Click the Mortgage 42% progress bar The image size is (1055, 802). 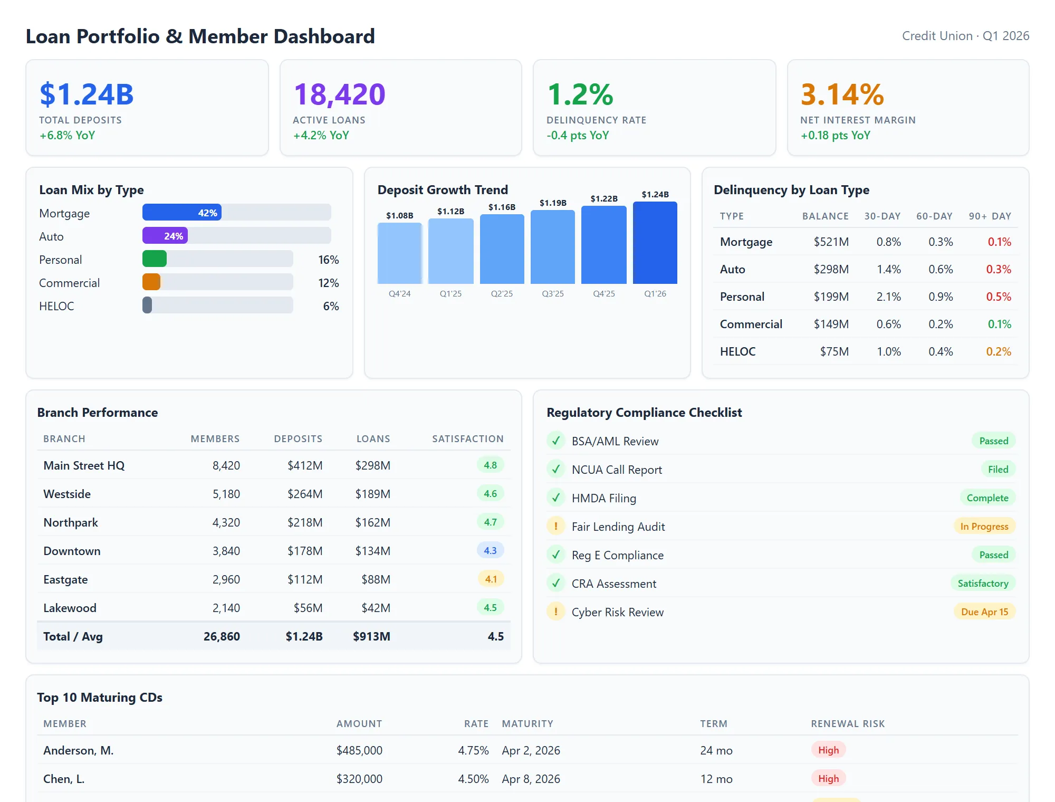(182, 212)
